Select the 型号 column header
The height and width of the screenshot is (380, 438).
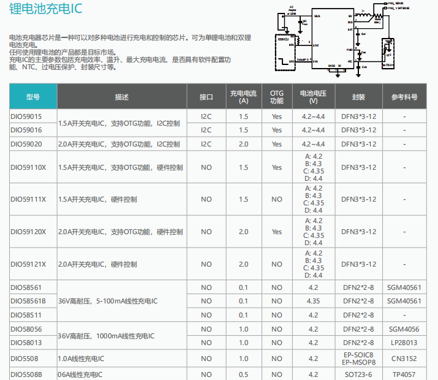pyautogui.click(x=33, y=97)
